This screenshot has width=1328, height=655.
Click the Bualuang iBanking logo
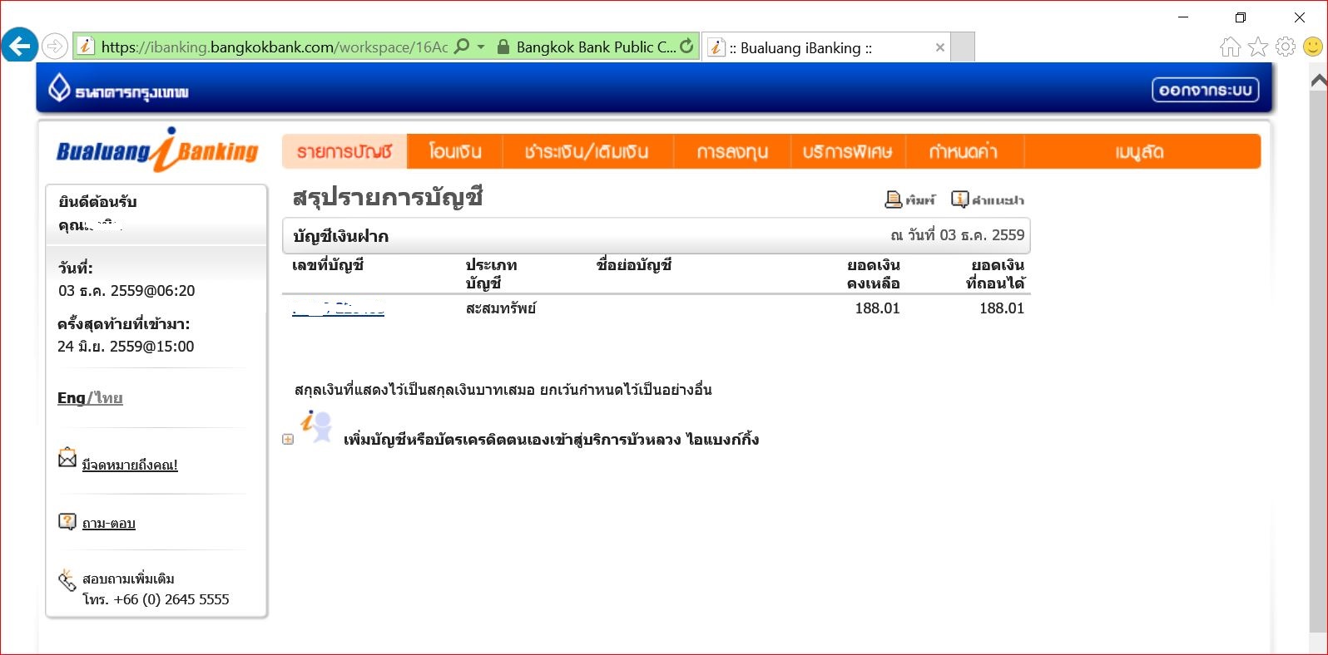157,150
